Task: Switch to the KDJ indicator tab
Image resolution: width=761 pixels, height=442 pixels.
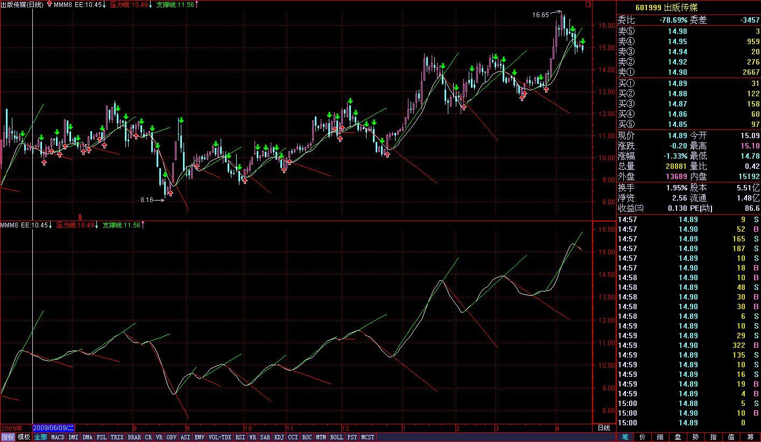Action: (x=279, y=438)
